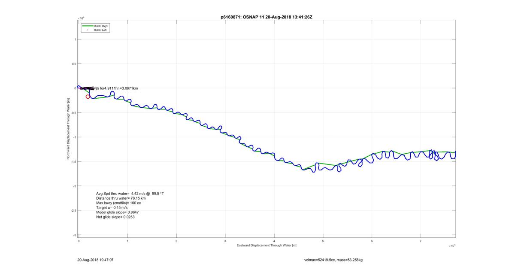Click the 'Northward Displacement Through Water [m]' axis label

coord(68,129)
